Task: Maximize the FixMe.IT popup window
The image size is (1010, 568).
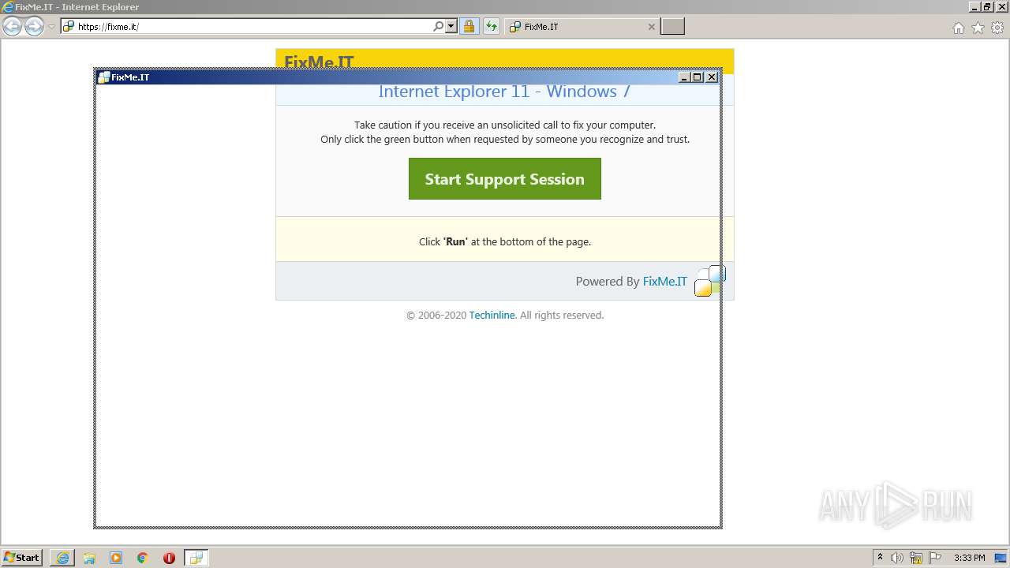Action: [x=698, y=77]
